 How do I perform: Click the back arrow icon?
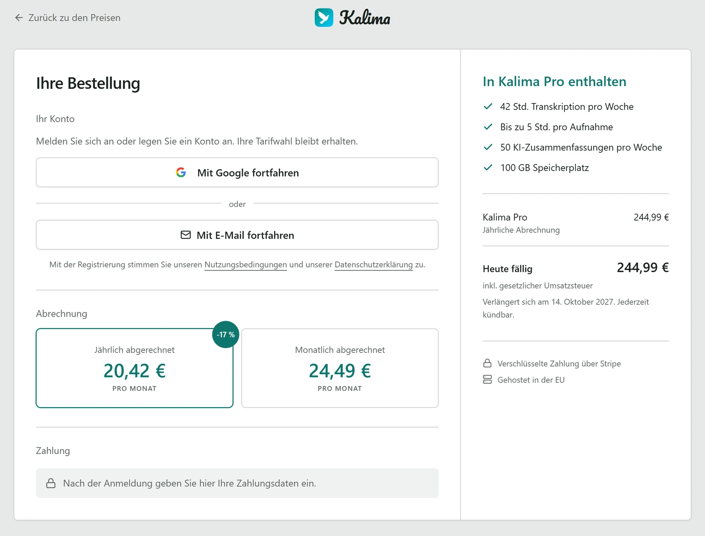tap(19, 18)
